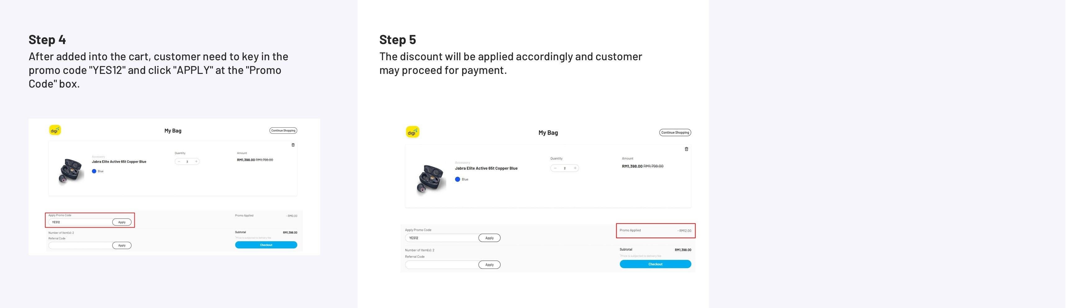The width and height of the screenshot is (1066, 308).
Task: Decrease quantity with minus in Step 4 bag
Action: 179,161
